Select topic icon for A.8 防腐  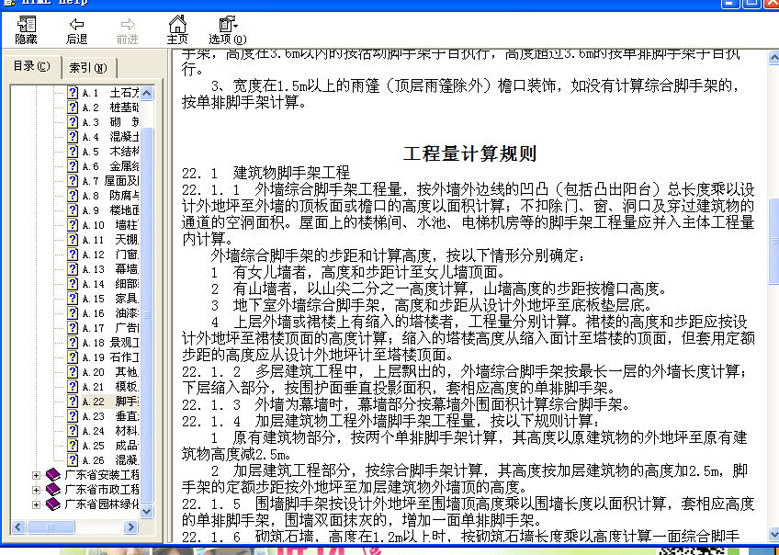point(73,196)
